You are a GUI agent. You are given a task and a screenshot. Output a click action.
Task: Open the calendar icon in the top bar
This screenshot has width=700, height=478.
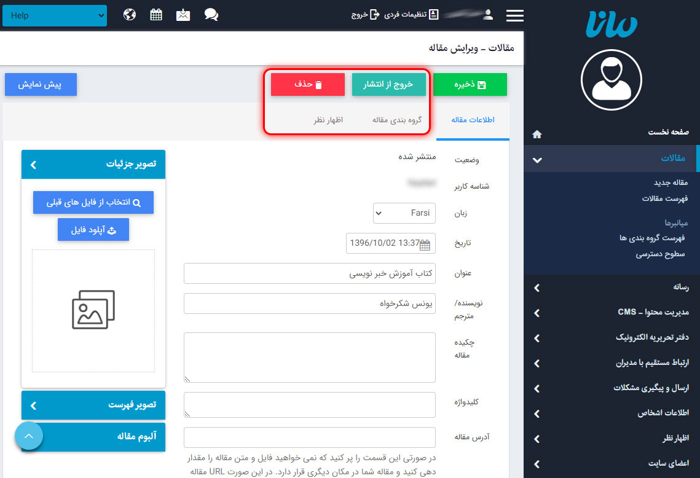(x=155, y=14)
